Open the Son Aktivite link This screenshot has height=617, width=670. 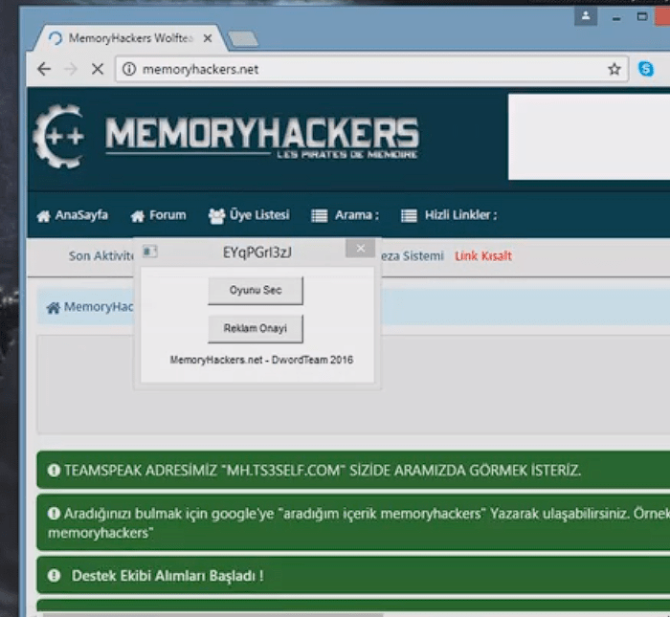tap(100, 255)
